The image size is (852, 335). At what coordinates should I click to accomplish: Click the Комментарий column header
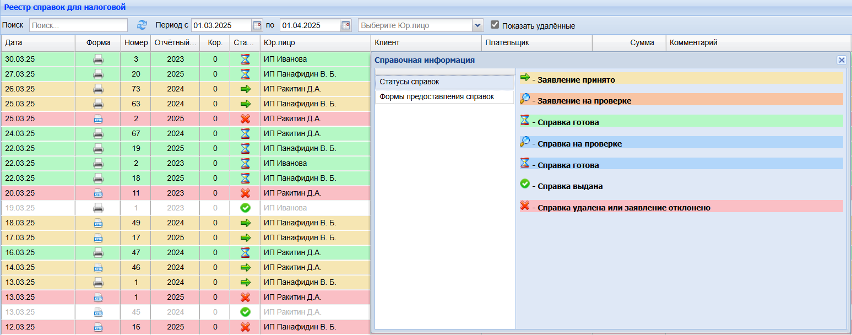758,43
